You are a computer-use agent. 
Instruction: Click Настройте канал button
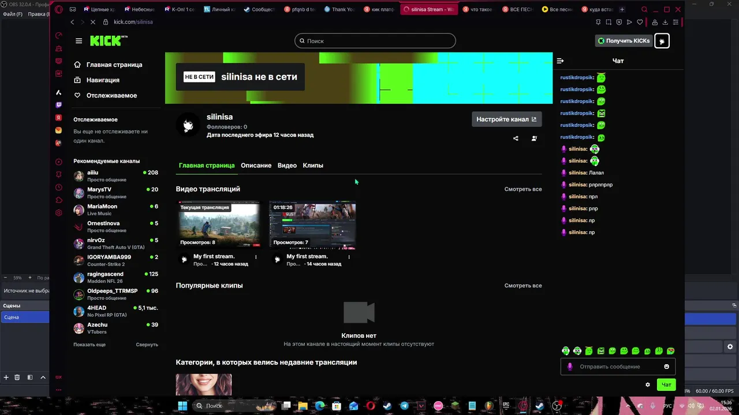pyautogui.click(x=506, y=119)
